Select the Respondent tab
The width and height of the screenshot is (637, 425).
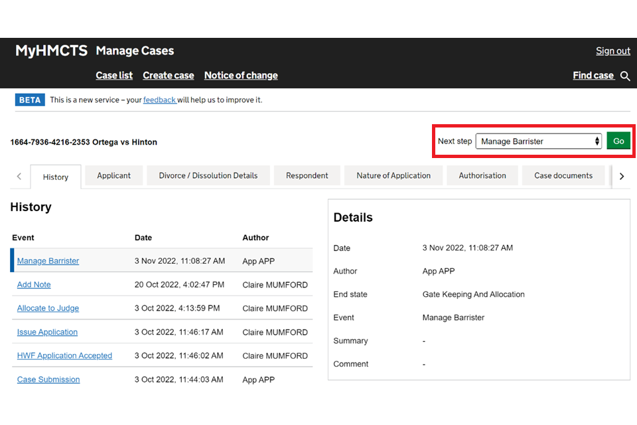(307, 175)
